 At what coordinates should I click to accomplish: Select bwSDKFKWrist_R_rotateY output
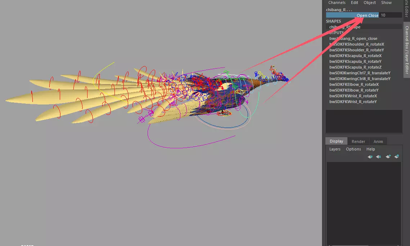click(353, 102)
